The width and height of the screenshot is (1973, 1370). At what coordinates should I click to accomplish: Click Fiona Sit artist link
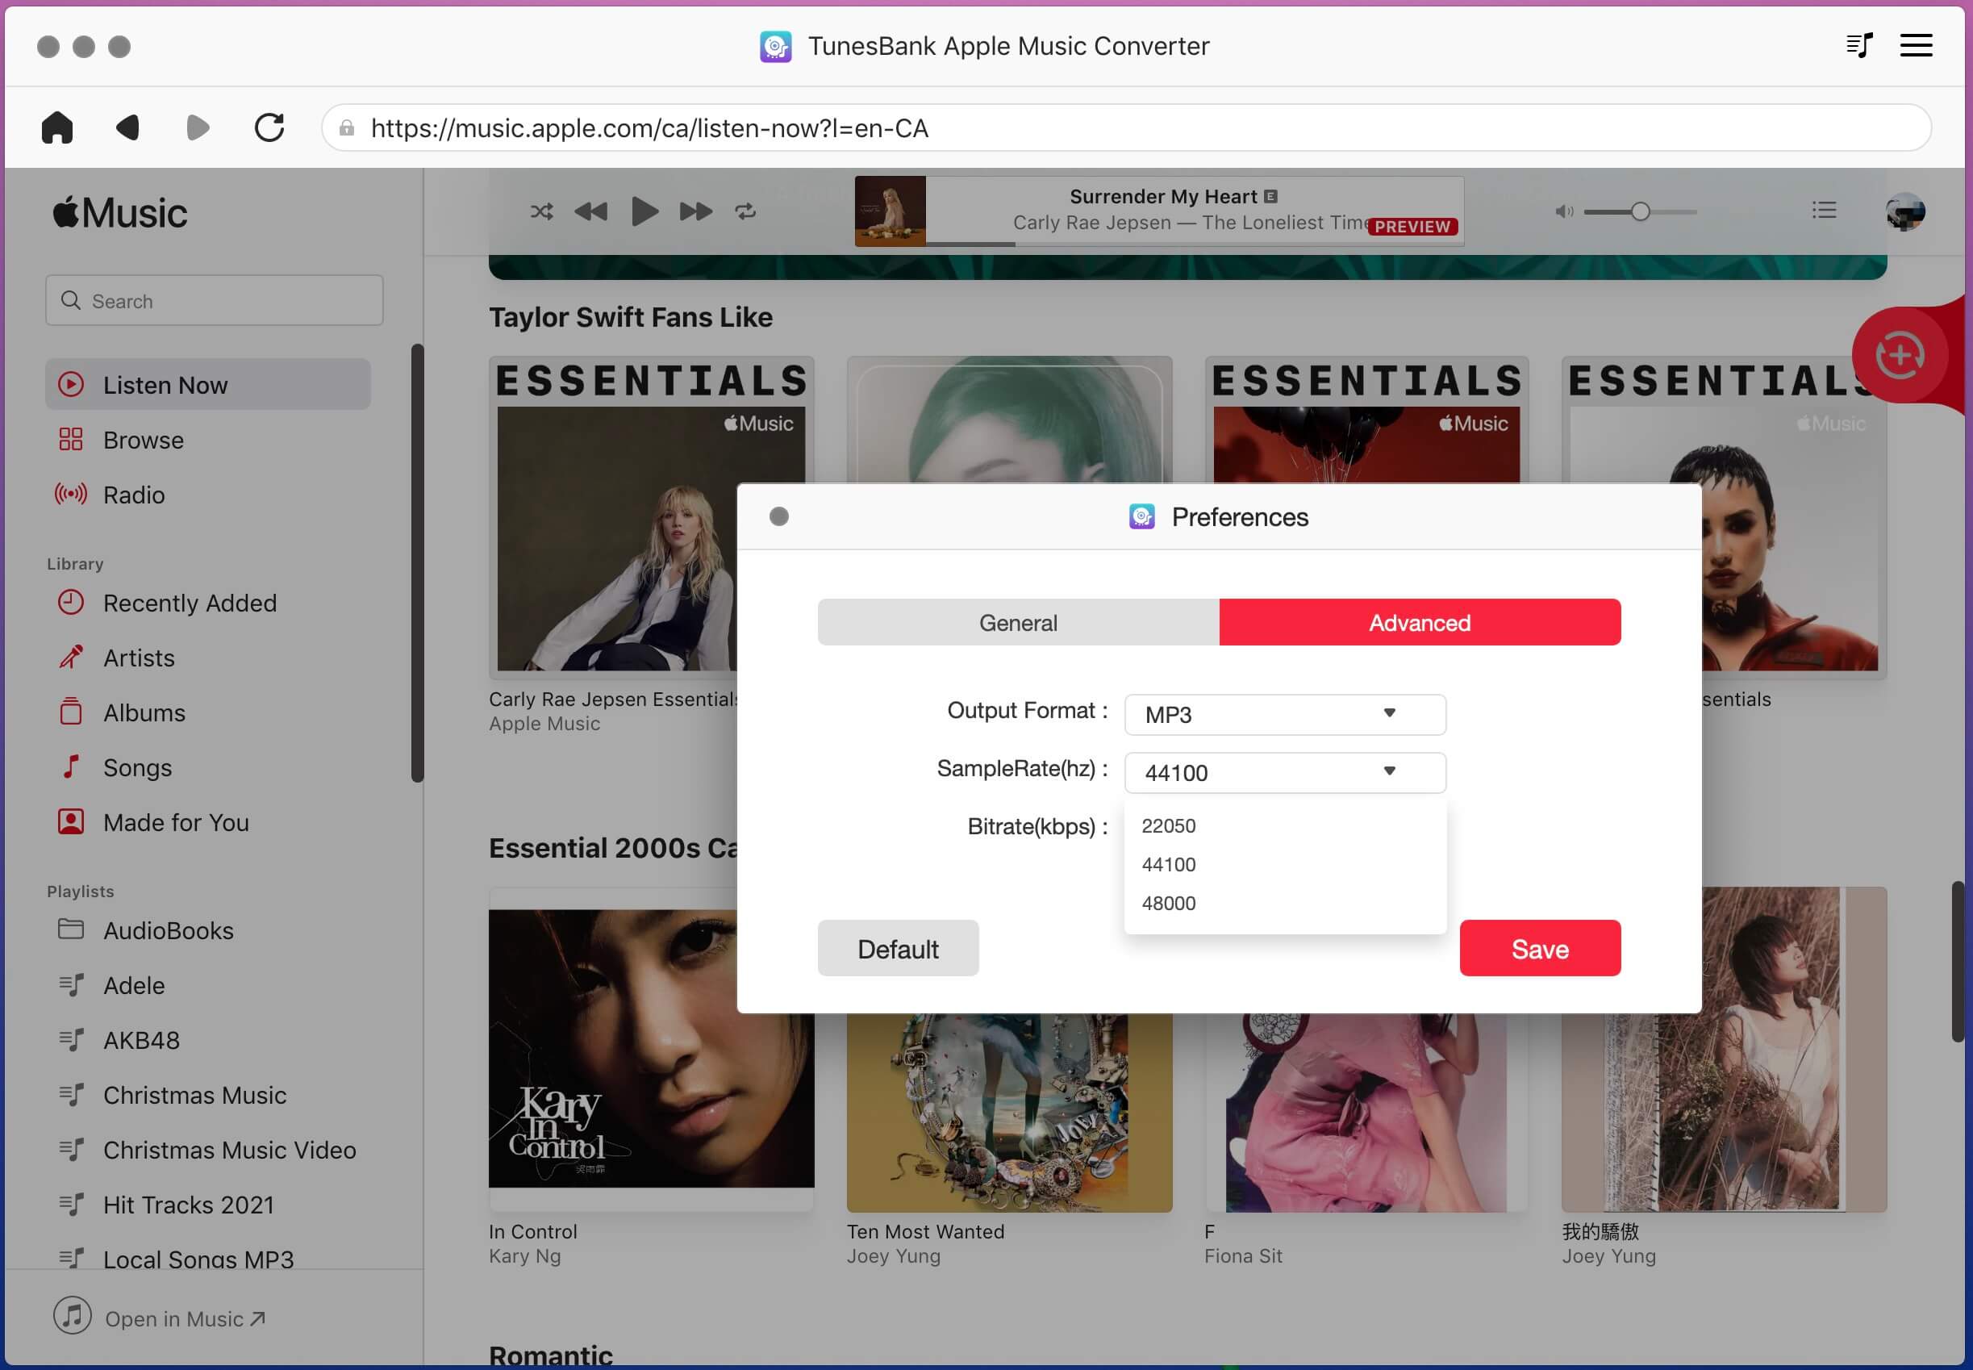[x=1243, y=1255]
